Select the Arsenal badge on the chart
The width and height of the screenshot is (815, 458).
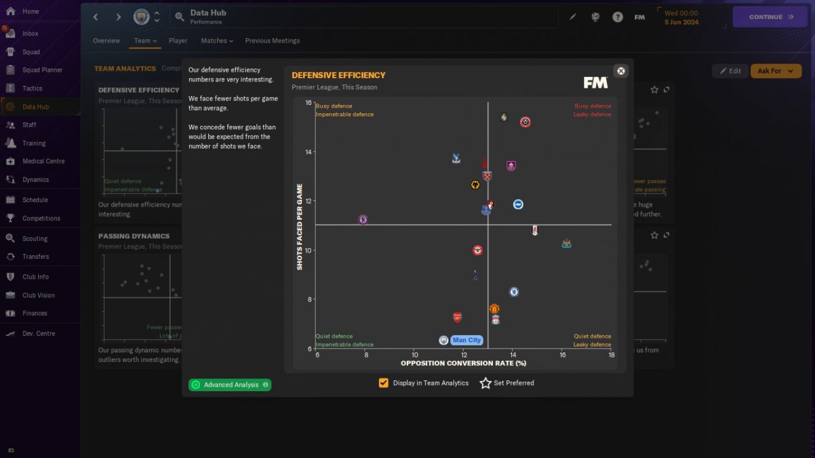point(457,317)
